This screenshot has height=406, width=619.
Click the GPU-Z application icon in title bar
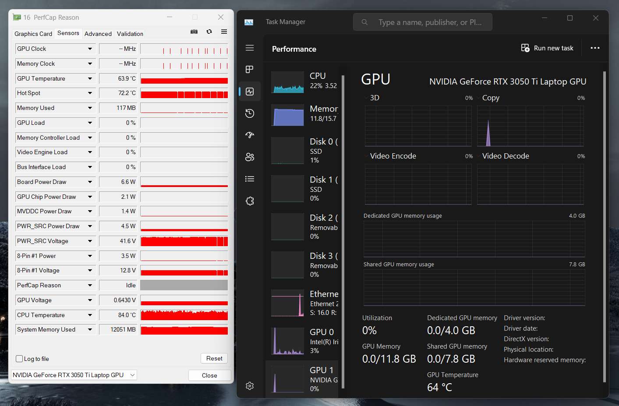coord(17,18)
